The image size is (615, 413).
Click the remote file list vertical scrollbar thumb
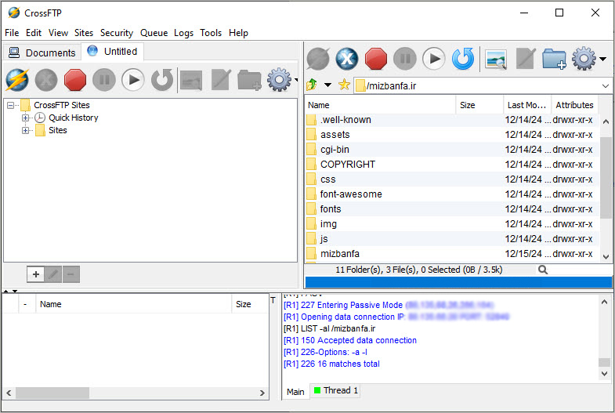pos(606,177)
